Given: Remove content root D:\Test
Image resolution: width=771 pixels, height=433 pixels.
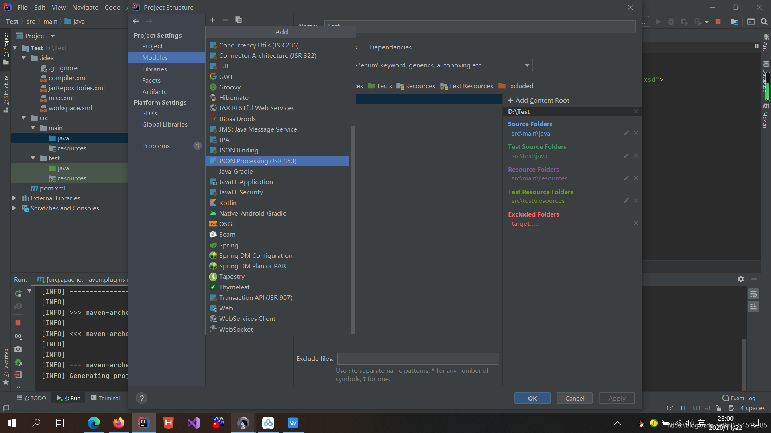Looking at the screenshot, I should point(636,111).
